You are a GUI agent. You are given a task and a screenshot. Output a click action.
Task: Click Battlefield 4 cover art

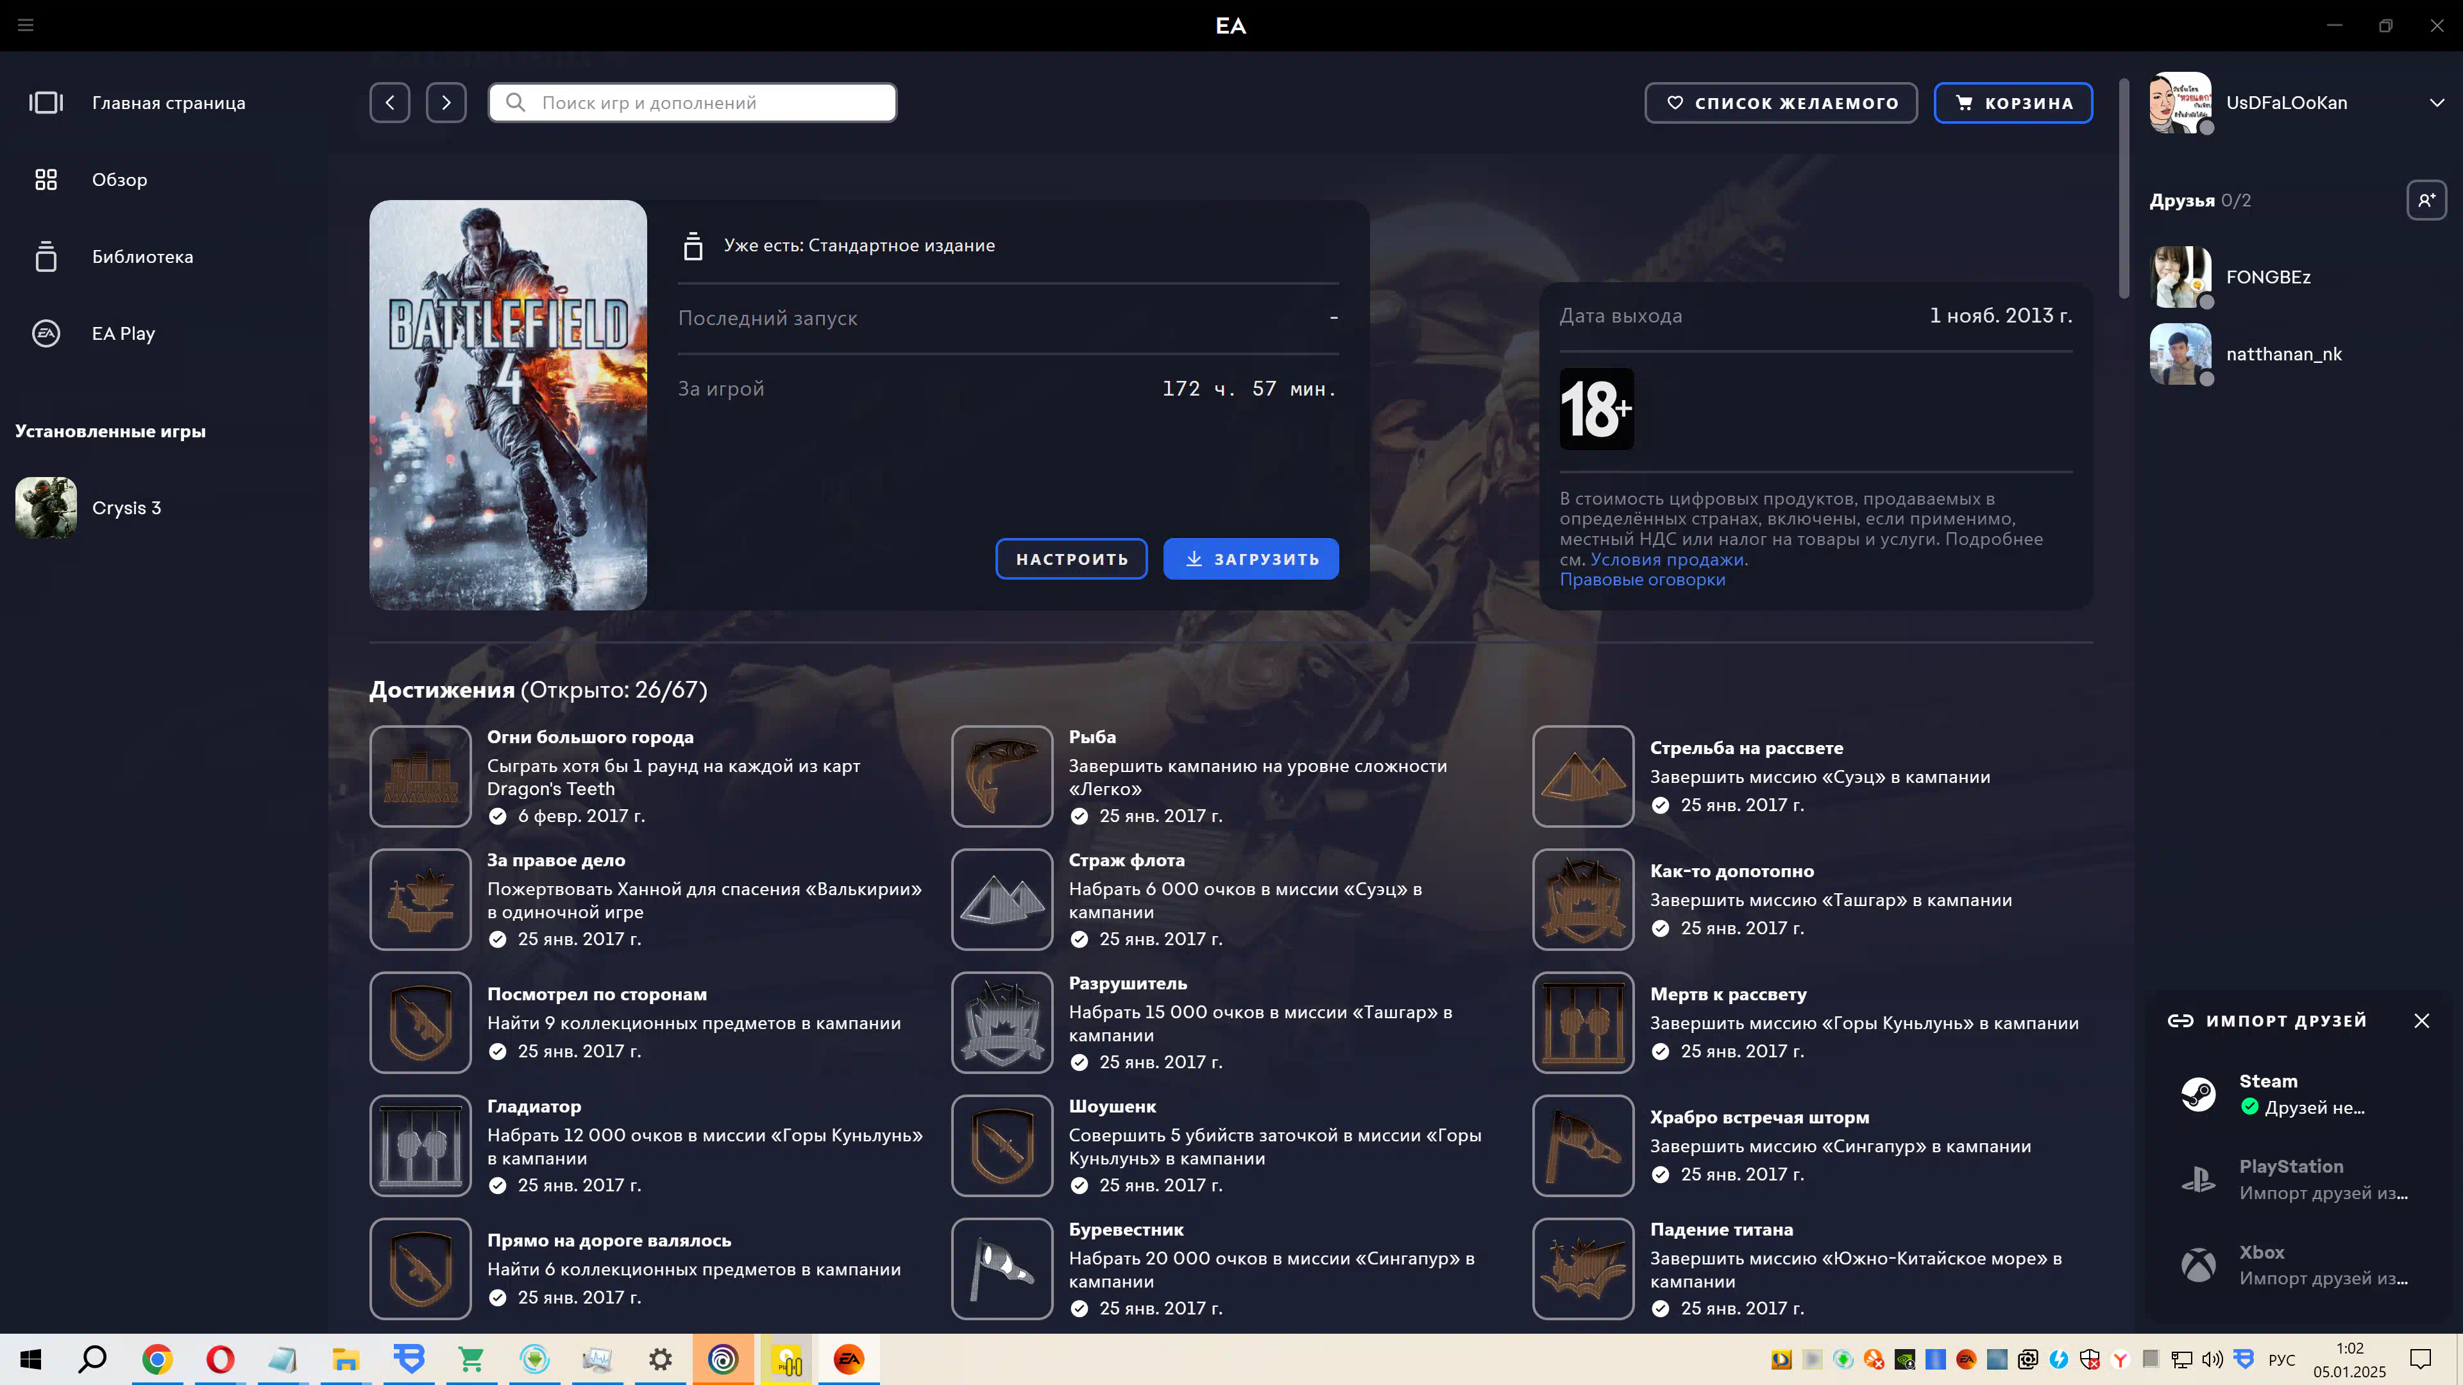[508, 405]
